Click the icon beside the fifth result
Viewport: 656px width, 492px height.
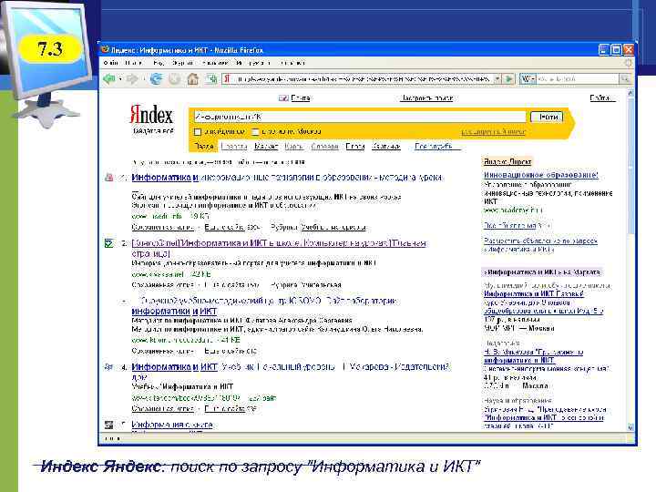[x=108, y=425]
